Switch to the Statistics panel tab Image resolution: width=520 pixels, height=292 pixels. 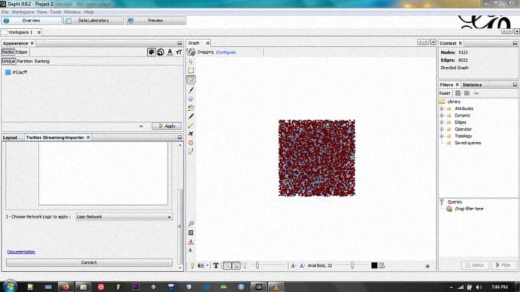472,85
